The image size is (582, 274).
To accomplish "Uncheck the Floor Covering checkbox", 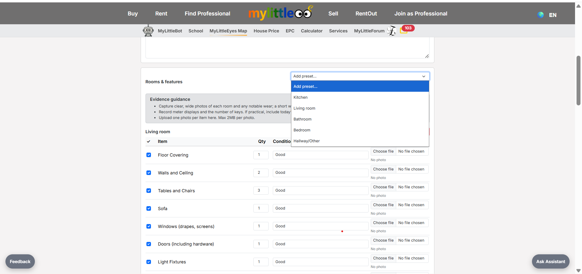I will pyautogui.click(x=149, y=155).
